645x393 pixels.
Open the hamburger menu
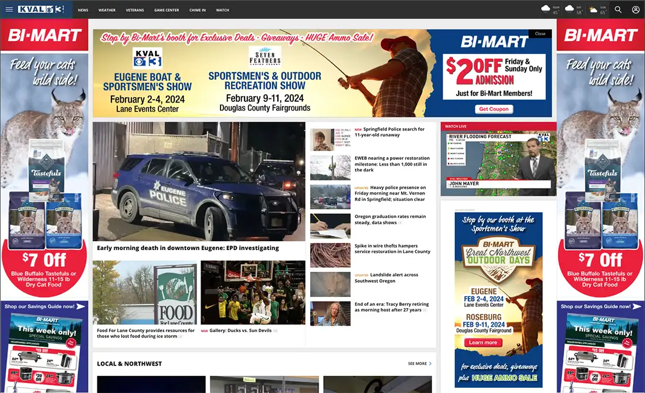(x=9, y=9)
